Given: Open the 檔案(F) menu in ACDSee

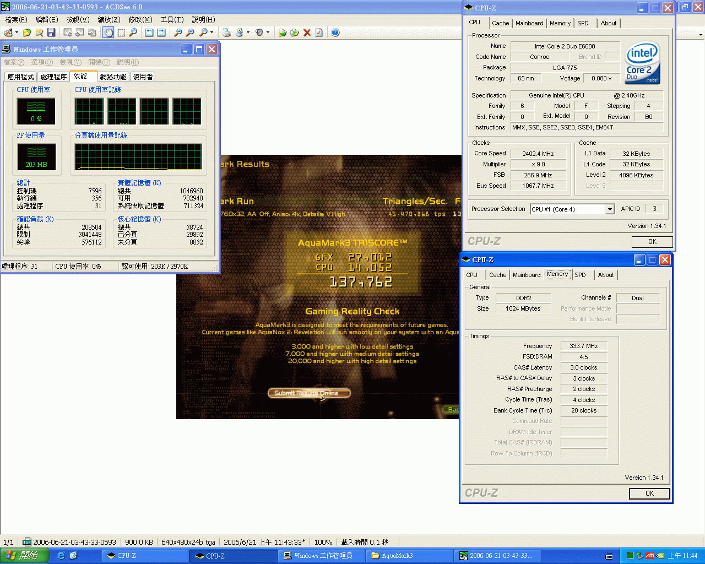Looking at the screenshot, I should point(16,20).
